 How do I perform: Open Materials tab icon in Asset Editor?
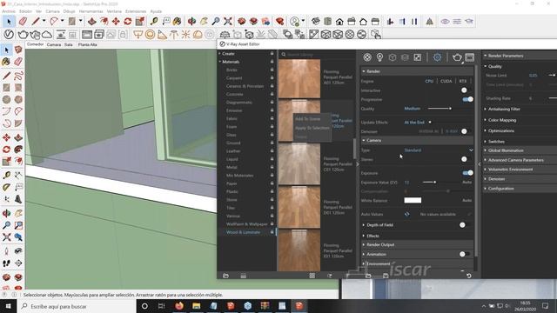[x=367, y=57]
